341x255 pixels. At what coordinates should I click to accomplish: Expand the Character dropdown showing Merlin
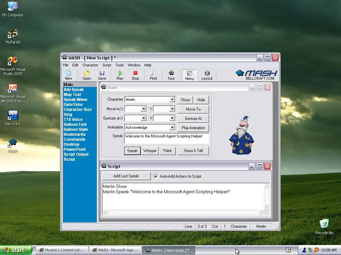tap(172, 100)
